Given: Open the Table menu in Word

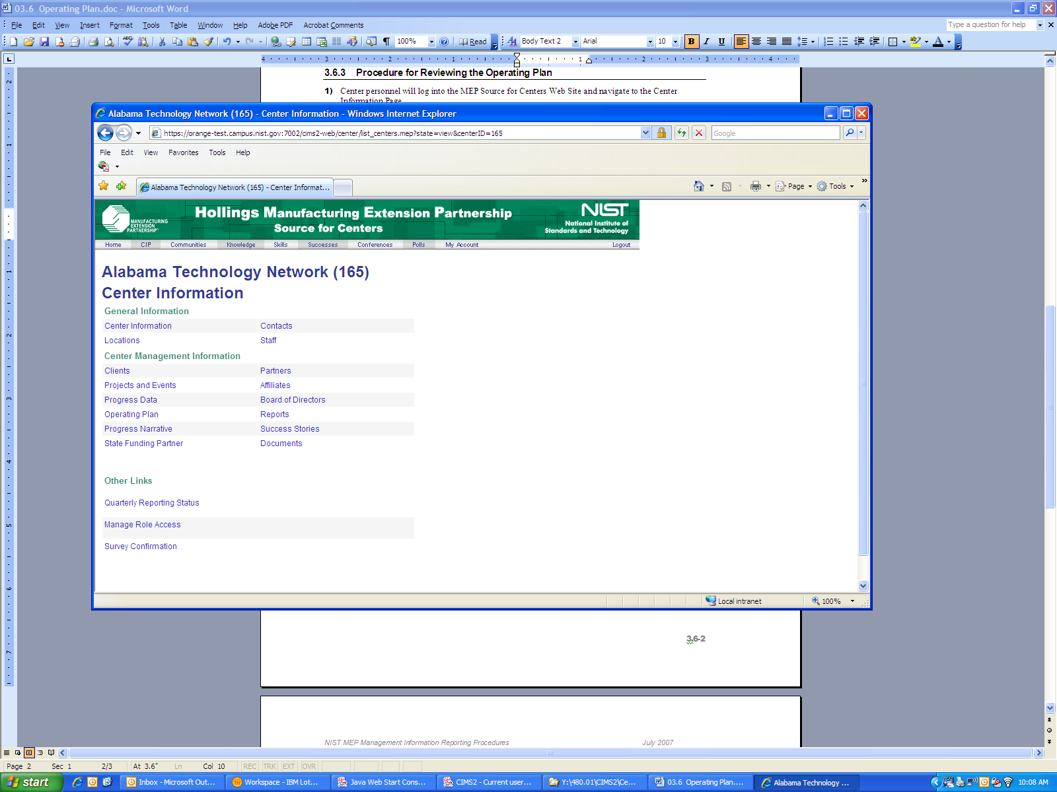Looking at the screenshot, I should (x=178, y=25).
